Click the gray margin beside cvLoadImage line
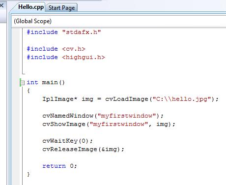226x185 pixels. click(x=15, y=99)
